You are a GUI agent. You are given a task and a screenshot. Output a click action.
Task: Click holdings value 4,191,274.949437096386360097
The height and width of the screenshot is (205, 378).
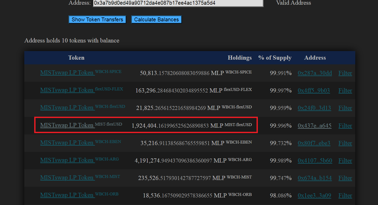tap(173, 160)
